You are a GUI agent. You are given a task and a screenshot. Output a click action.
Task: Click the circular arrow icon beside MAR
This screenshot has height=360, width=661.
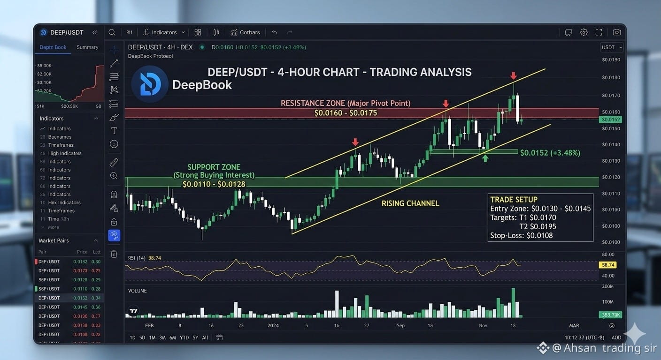[612, 325]
